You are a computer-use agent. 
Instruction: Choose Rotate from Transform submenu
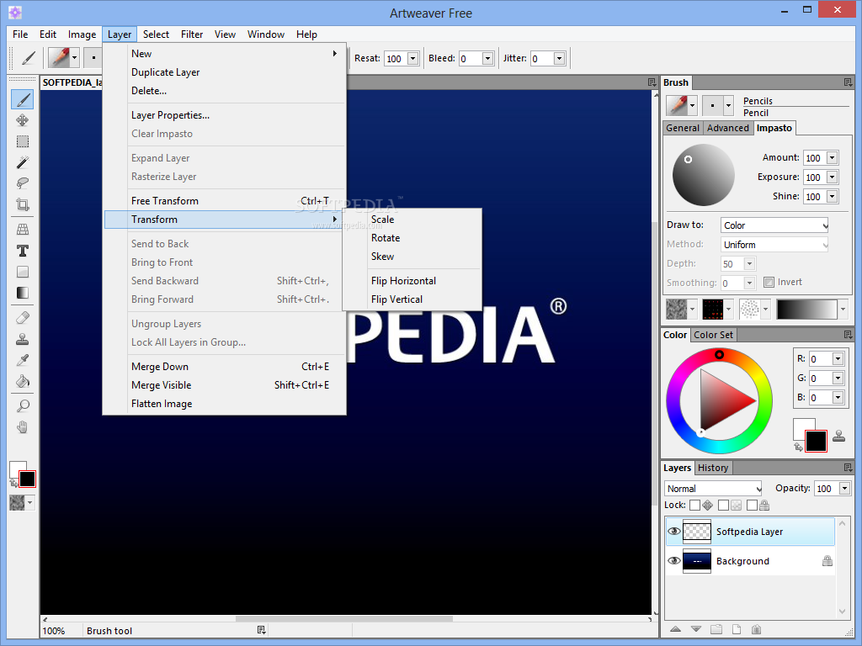click(386, 238)
